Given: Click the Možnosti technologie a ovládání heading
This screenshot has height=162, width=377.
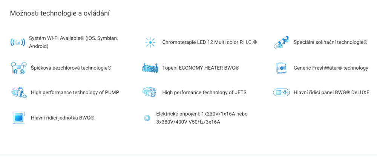Looking at the screenshot, I should click(x=60, y=14).
